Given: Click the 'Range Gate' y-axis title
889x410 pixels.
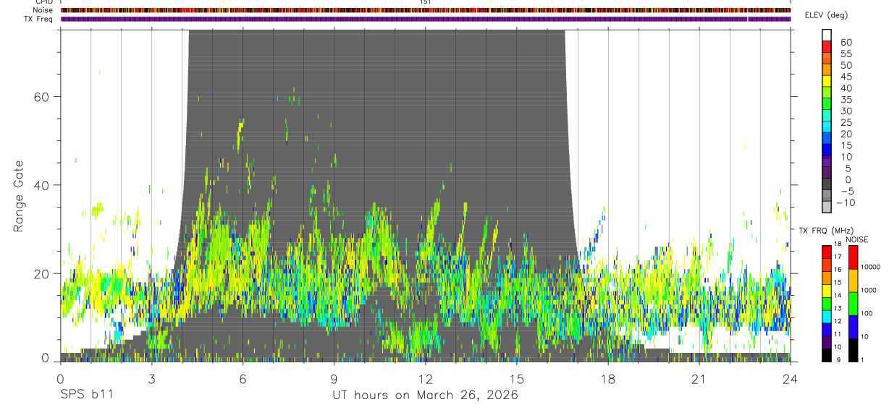Looking at the screenshot, I should 18,197.
